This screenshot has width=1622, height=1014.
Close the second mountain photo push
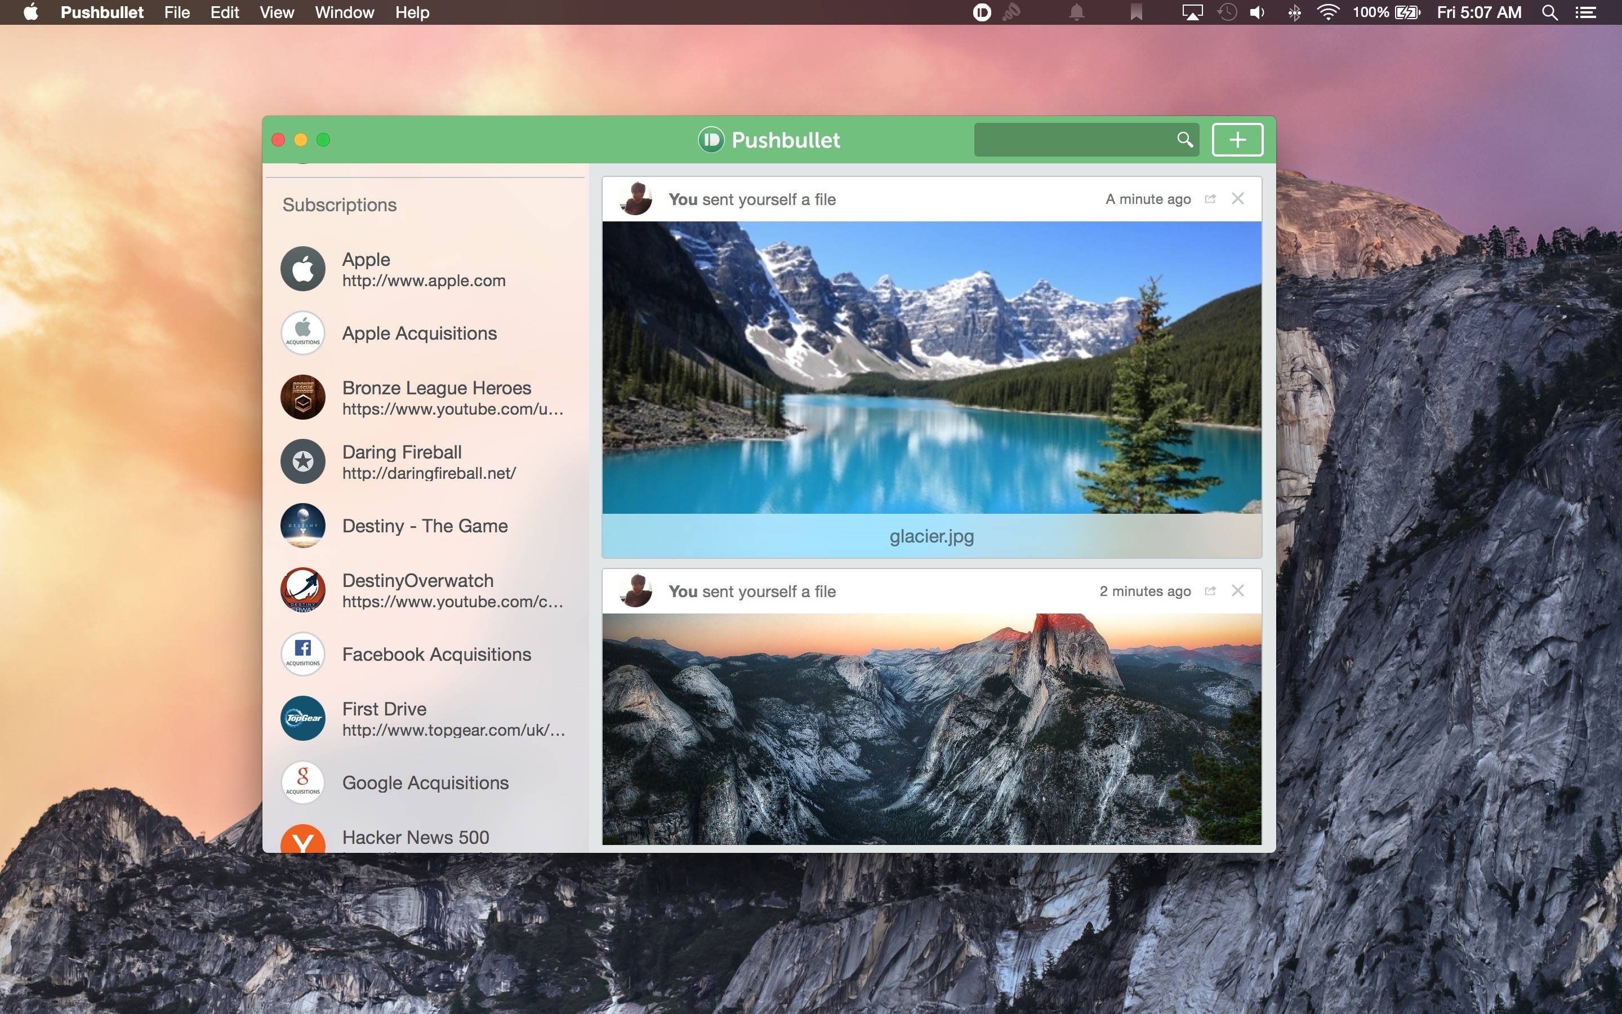(x=1238, y=590)
